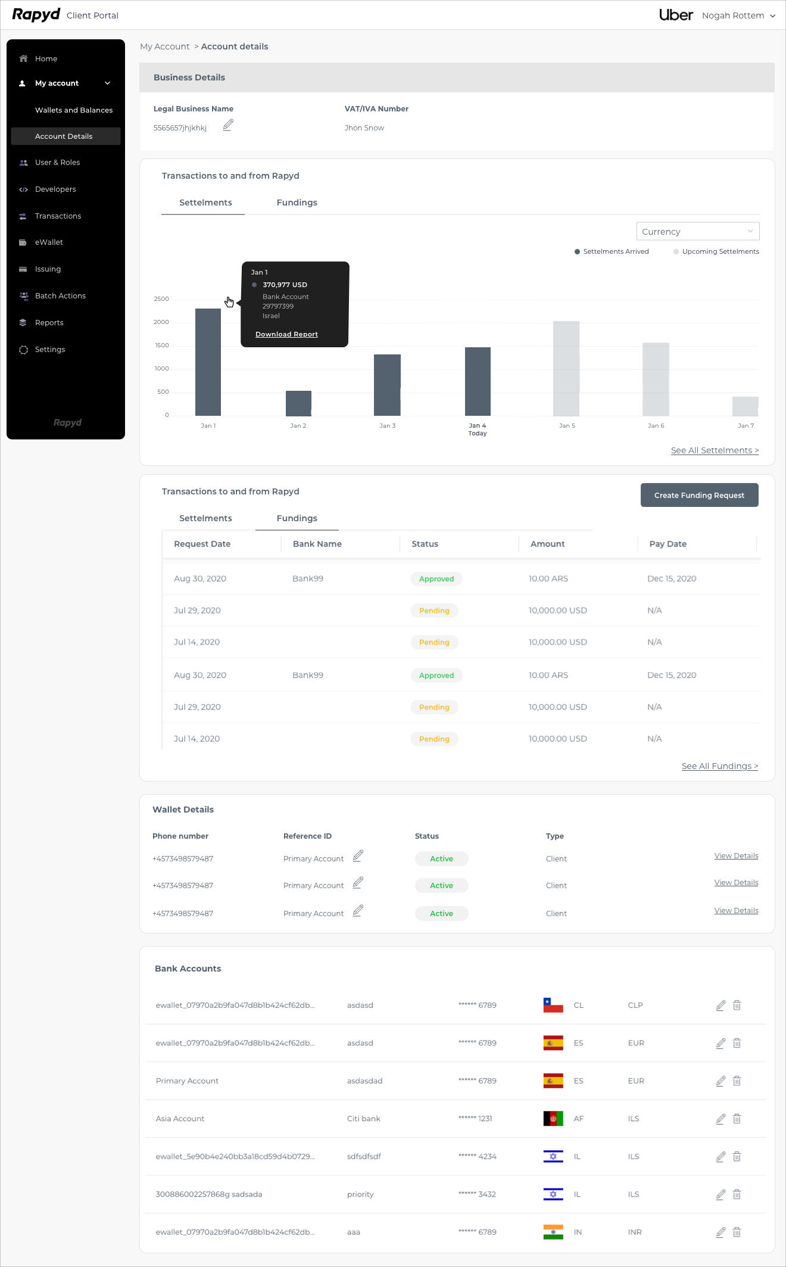Click the Download Report link in tooltip

pyautogui.click(x=286, y=335)
